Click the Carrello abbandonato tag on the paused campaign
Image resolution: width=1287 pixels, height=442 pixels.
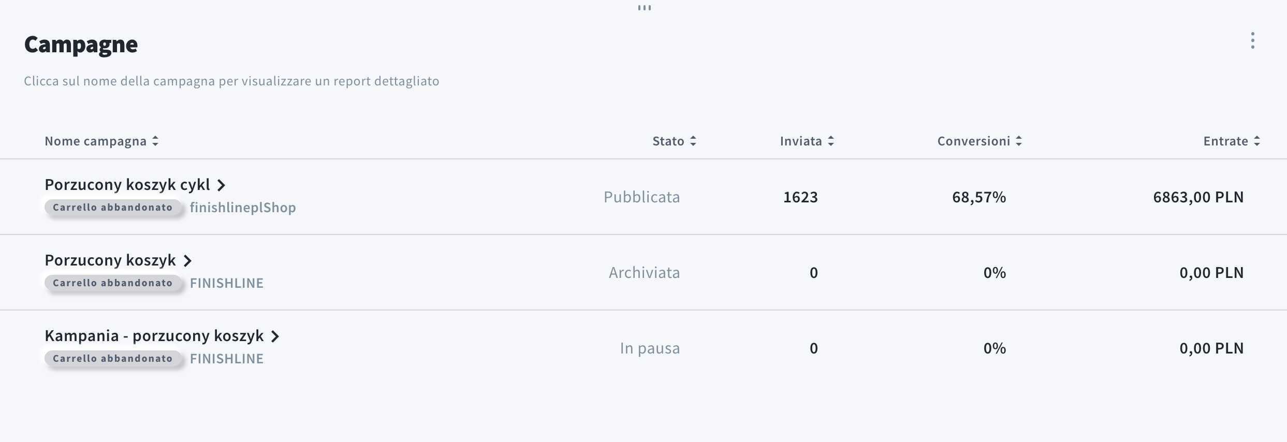(x=113, y=359)
